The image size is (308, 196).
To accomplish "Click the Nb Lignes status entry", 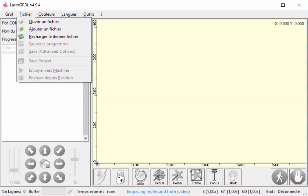I will click(x=13, y=192).
